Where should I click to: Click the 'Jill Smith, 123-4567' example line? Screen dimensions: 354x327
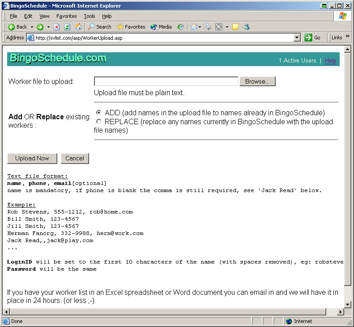43,226
